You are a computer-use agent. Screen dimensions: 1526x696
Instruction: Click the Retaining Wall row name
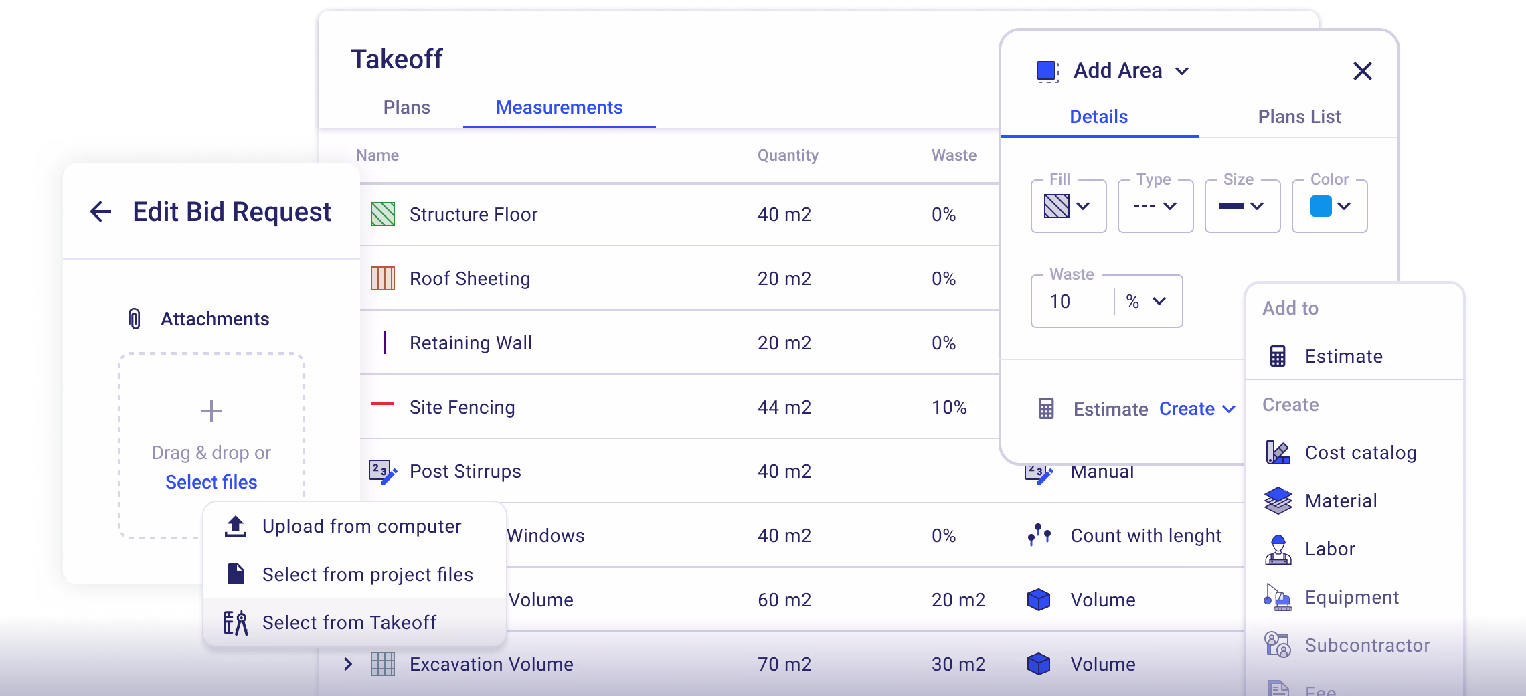coord(471,343)
